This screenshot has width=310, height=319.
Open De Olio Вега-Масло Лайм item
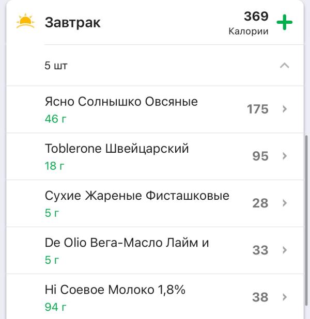pos(155,250)
